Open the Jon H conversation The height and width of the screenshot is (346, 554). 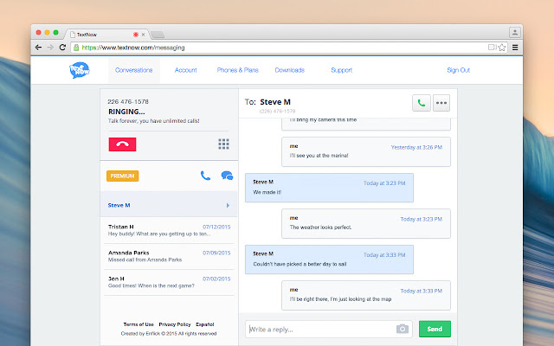(x=169, y=282)
